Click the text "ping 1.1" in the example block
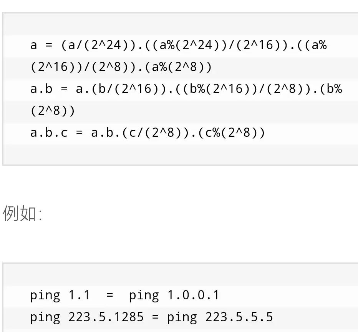The height and width of the screenshot is (332, 358). coord(60,295)
